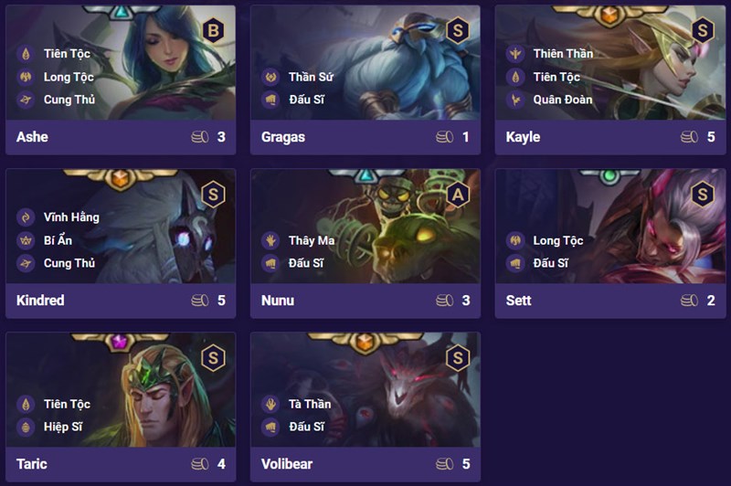Select the Sett champion portrait
The width and height of the screenshot is (731, 486).
coord(610,226)
